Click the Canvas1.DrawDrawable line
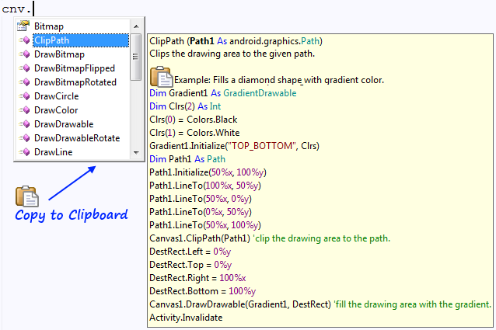496x330 pixels. [x=320, y=304]
